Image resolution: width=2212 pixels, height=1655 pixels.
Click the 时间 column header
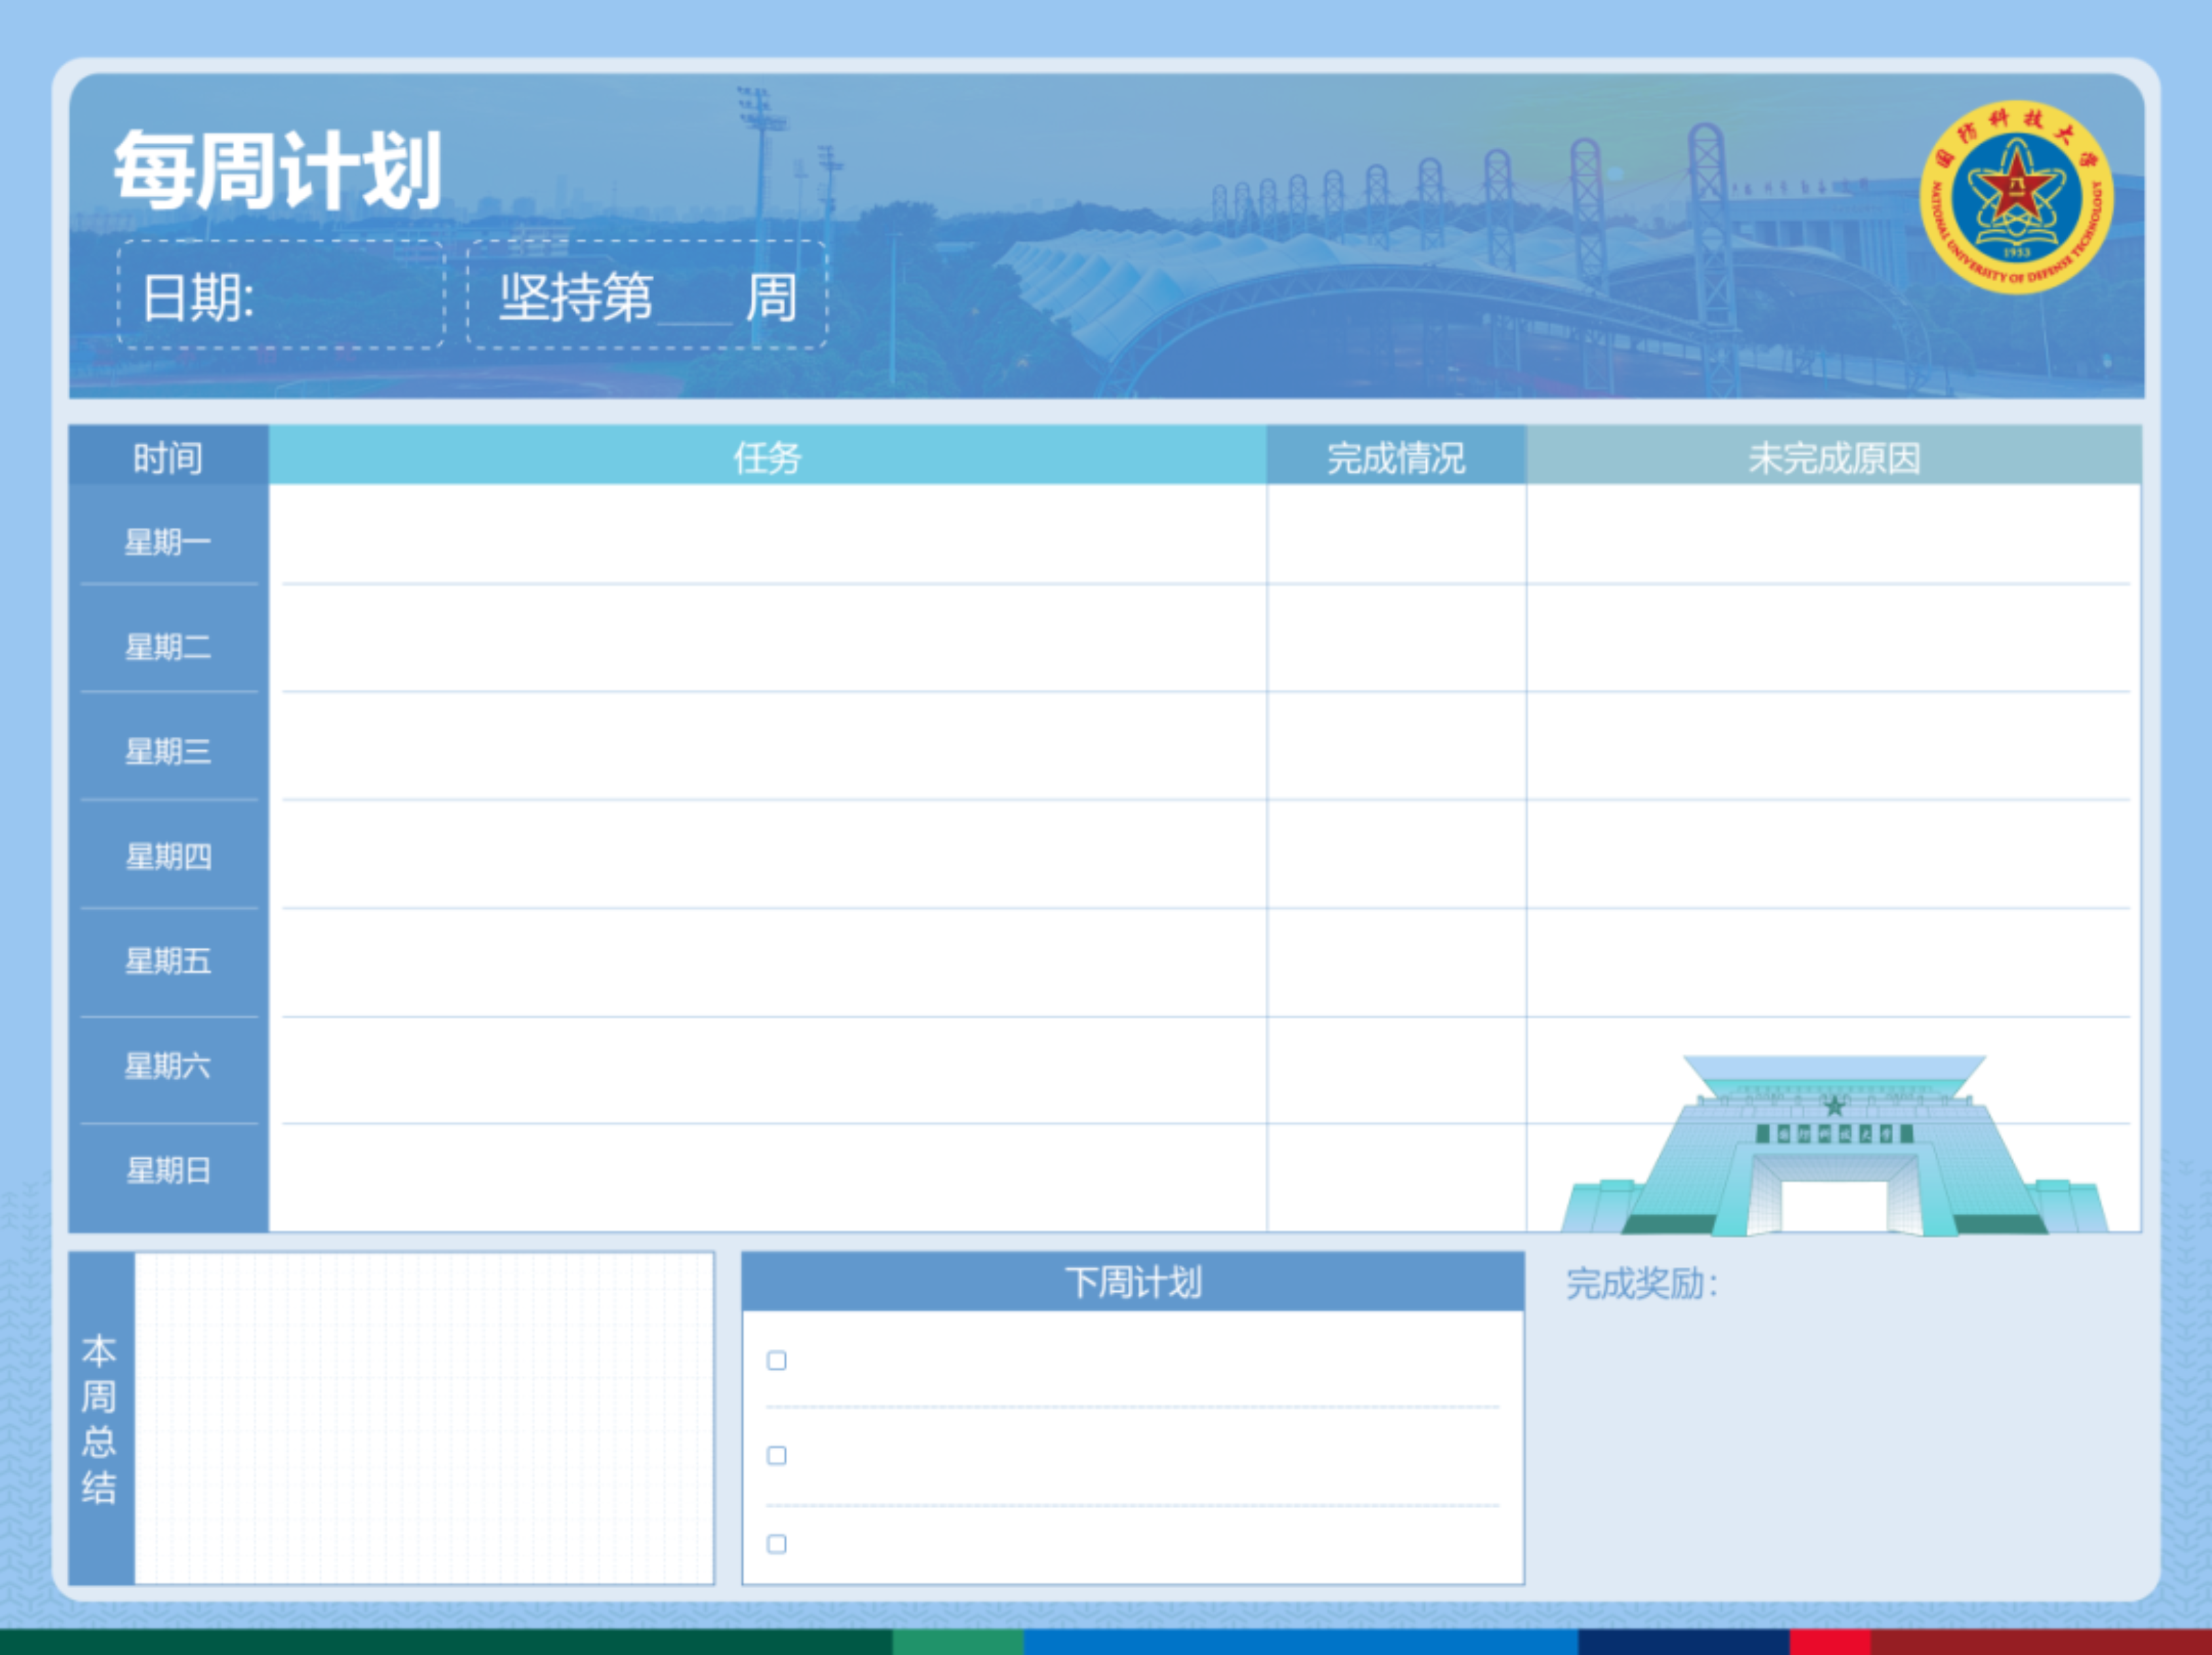coord(168,457)
